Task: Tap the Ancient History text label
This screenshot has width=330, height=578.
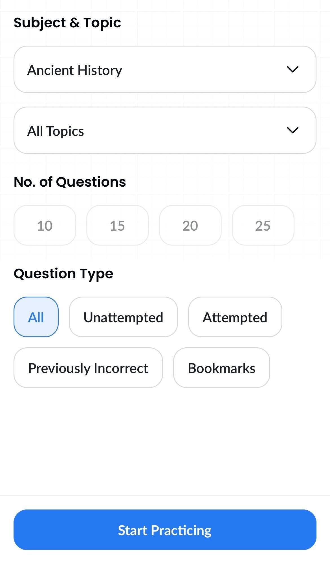Action: tap(74, 70)
